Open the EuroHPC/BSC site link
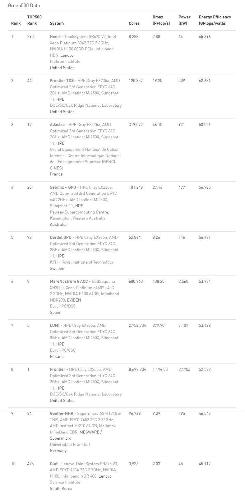 pos(63,306)
